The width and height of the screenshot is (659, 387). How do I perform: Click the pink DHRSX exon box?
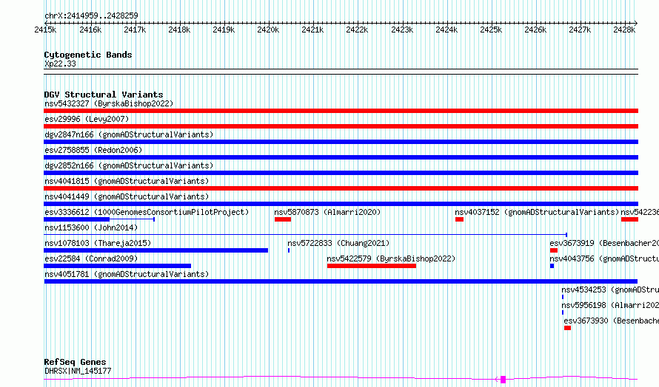[503, 380]
